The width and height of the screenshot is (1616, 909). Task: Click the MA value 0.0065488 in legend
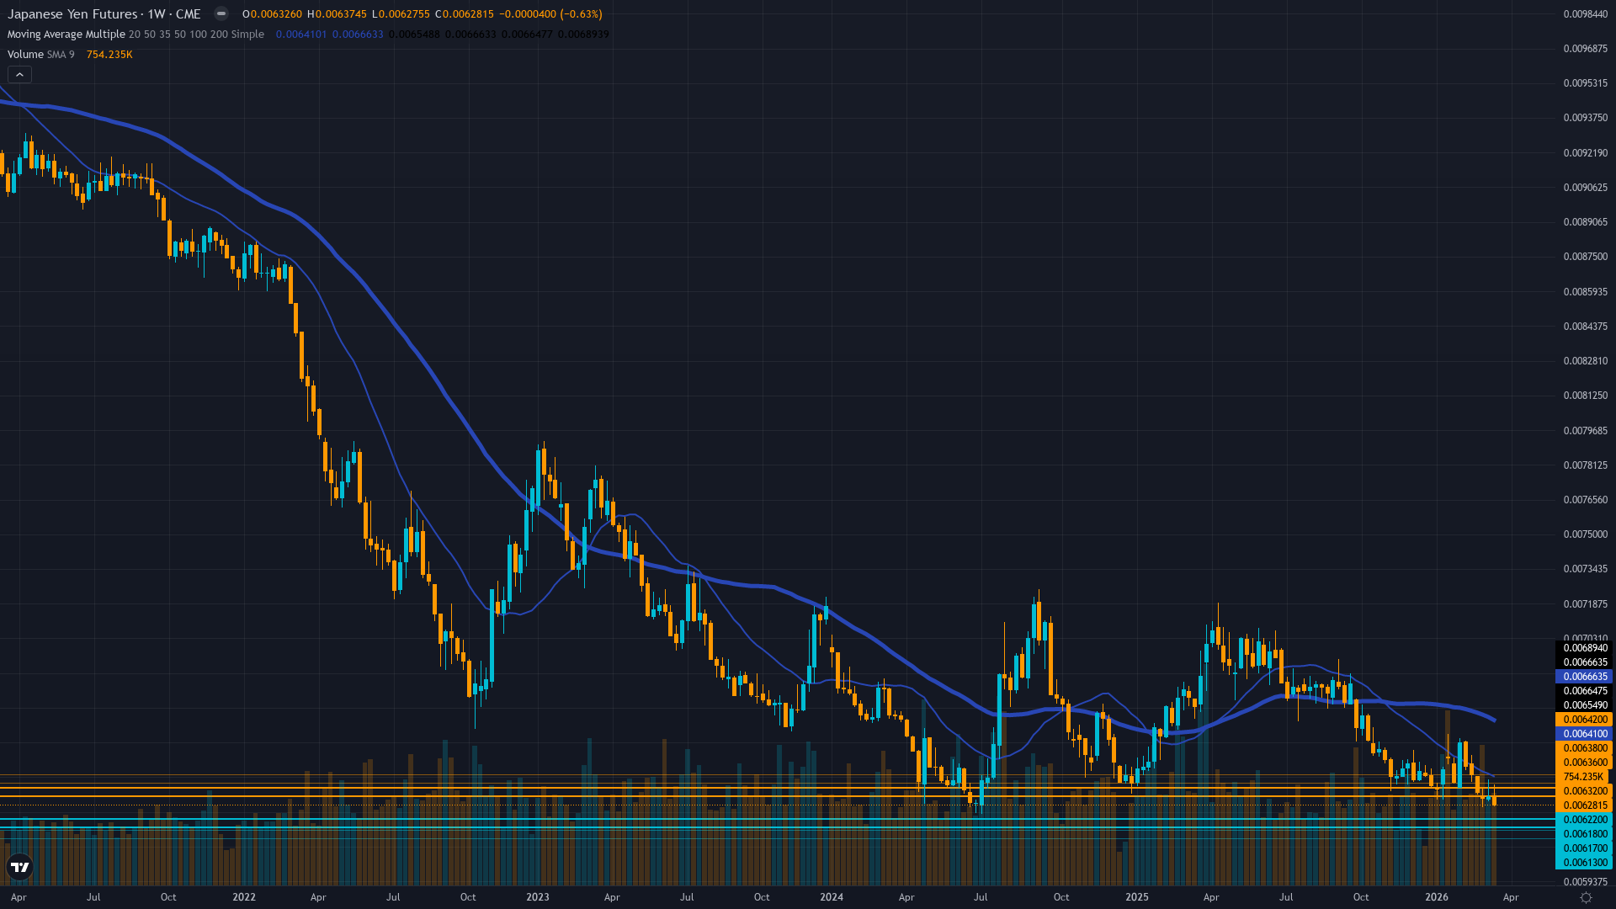[x=414, y=35]
